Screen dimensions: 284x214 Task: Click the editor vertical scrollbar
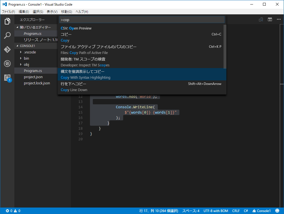point(282,116)
